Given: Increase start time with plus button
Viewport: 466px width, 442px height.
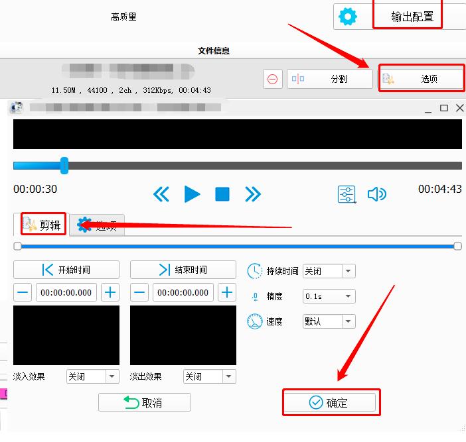Looking at the screenshot, I should (110, 292).
